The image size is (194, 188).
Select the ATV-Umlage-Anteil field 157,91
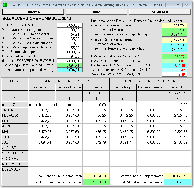[70, 34]
